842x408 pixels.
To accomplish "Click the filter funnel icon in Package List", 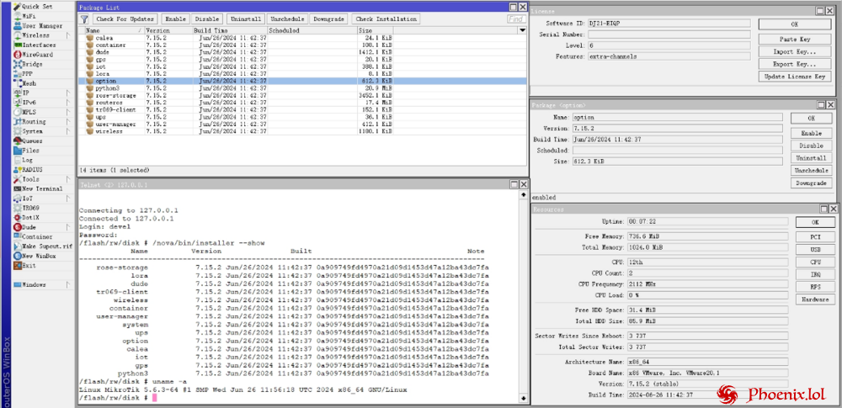I will click(x=84, y=19).
